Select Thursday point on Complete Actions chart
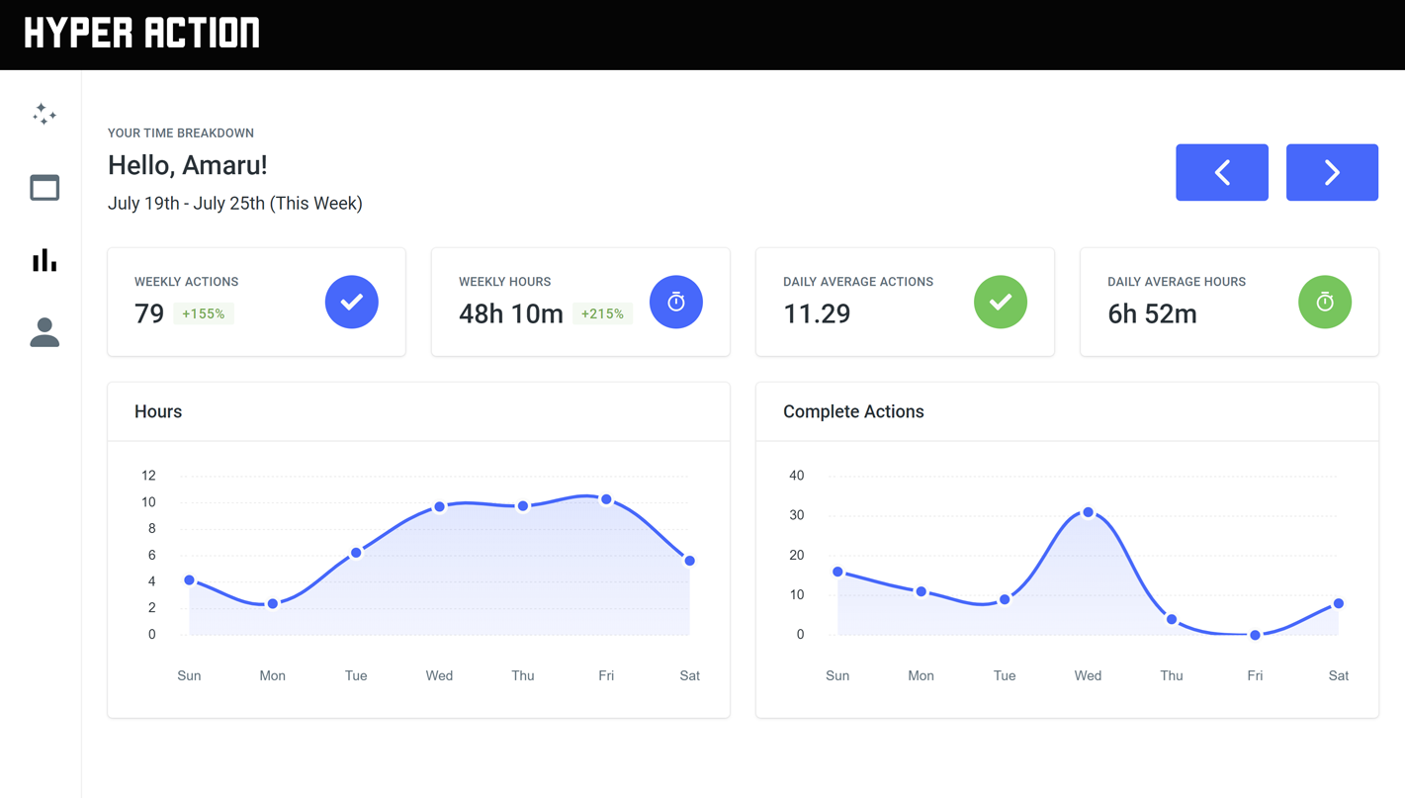The width and height of the screenshot is (1405, 798). pyautogui.click(x=1172, y=620)
